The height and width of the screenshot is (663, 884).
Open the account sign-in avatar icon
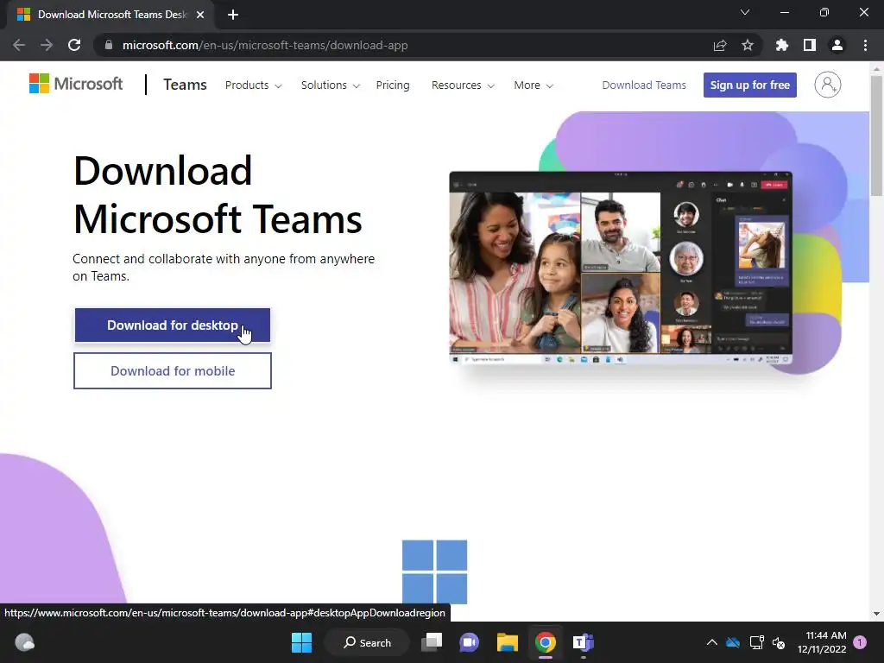pyautogui.click(x=827, y=85)
